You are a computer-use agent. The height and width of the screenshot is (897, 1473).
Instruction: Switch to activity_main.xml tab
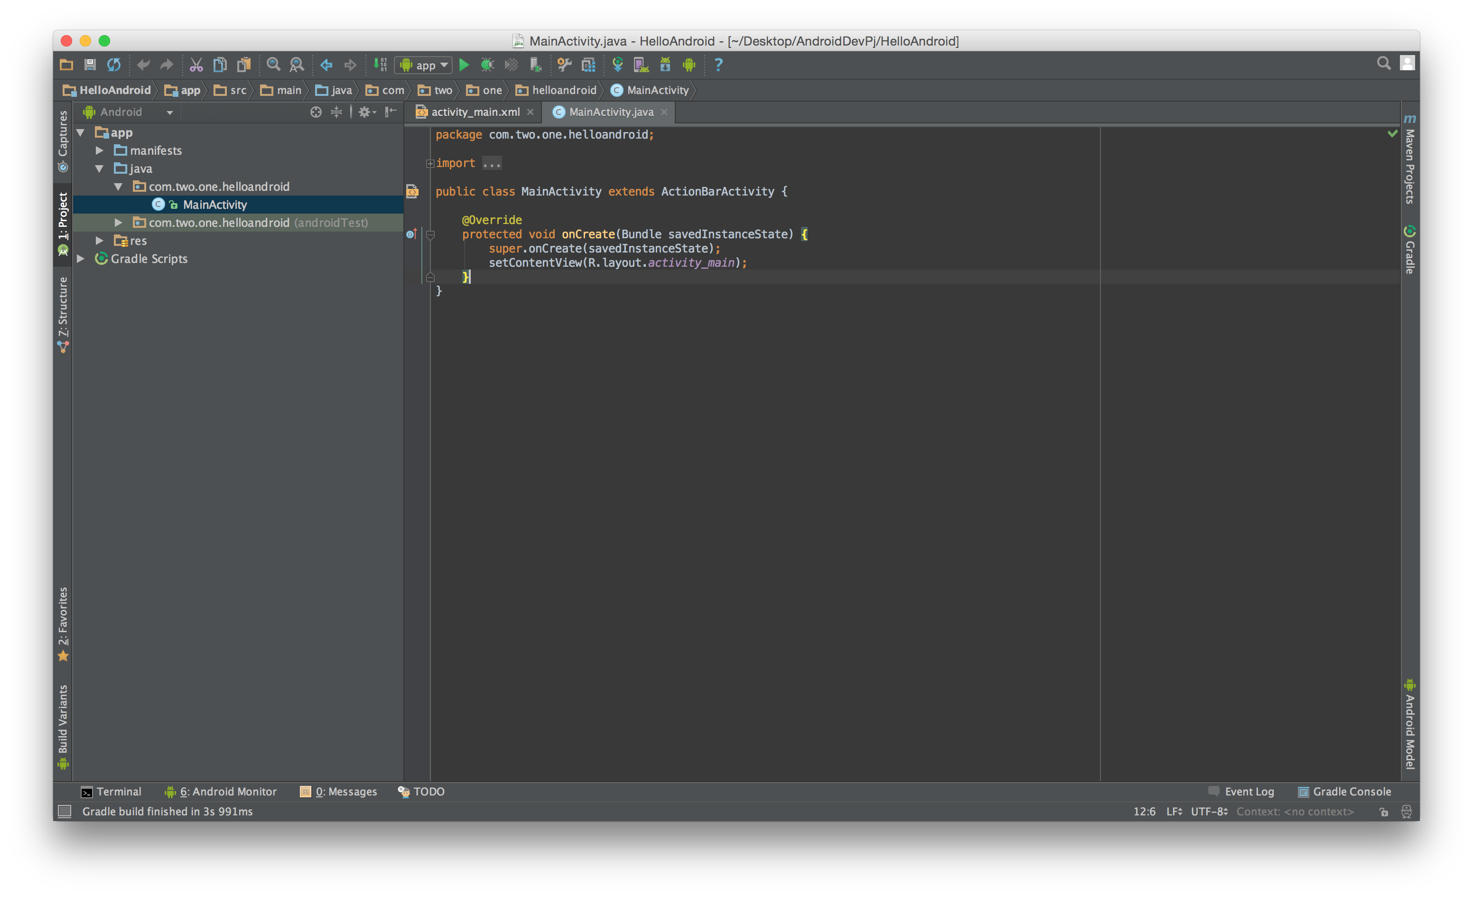(x=475, y=112)
